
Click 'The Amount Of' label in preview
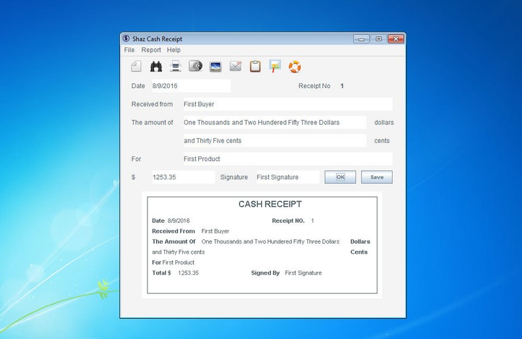(174, 241)
